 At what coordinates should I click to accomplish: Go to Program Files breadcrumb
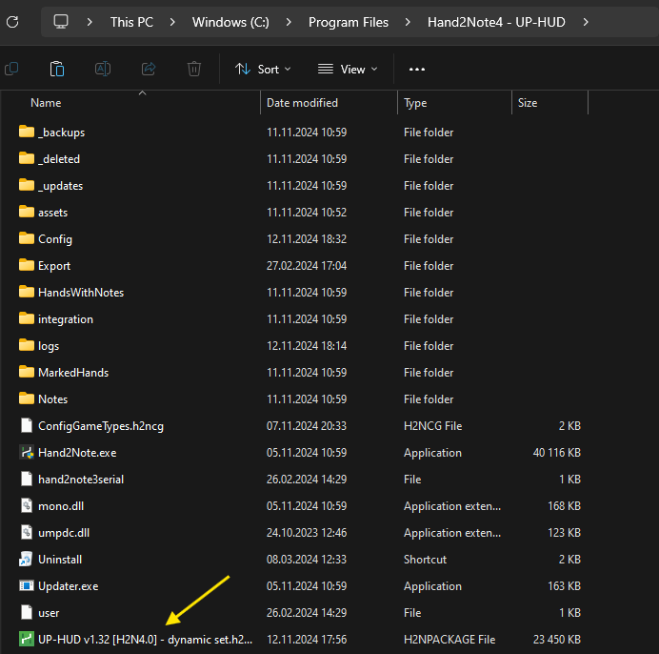[x=349, y=22]
